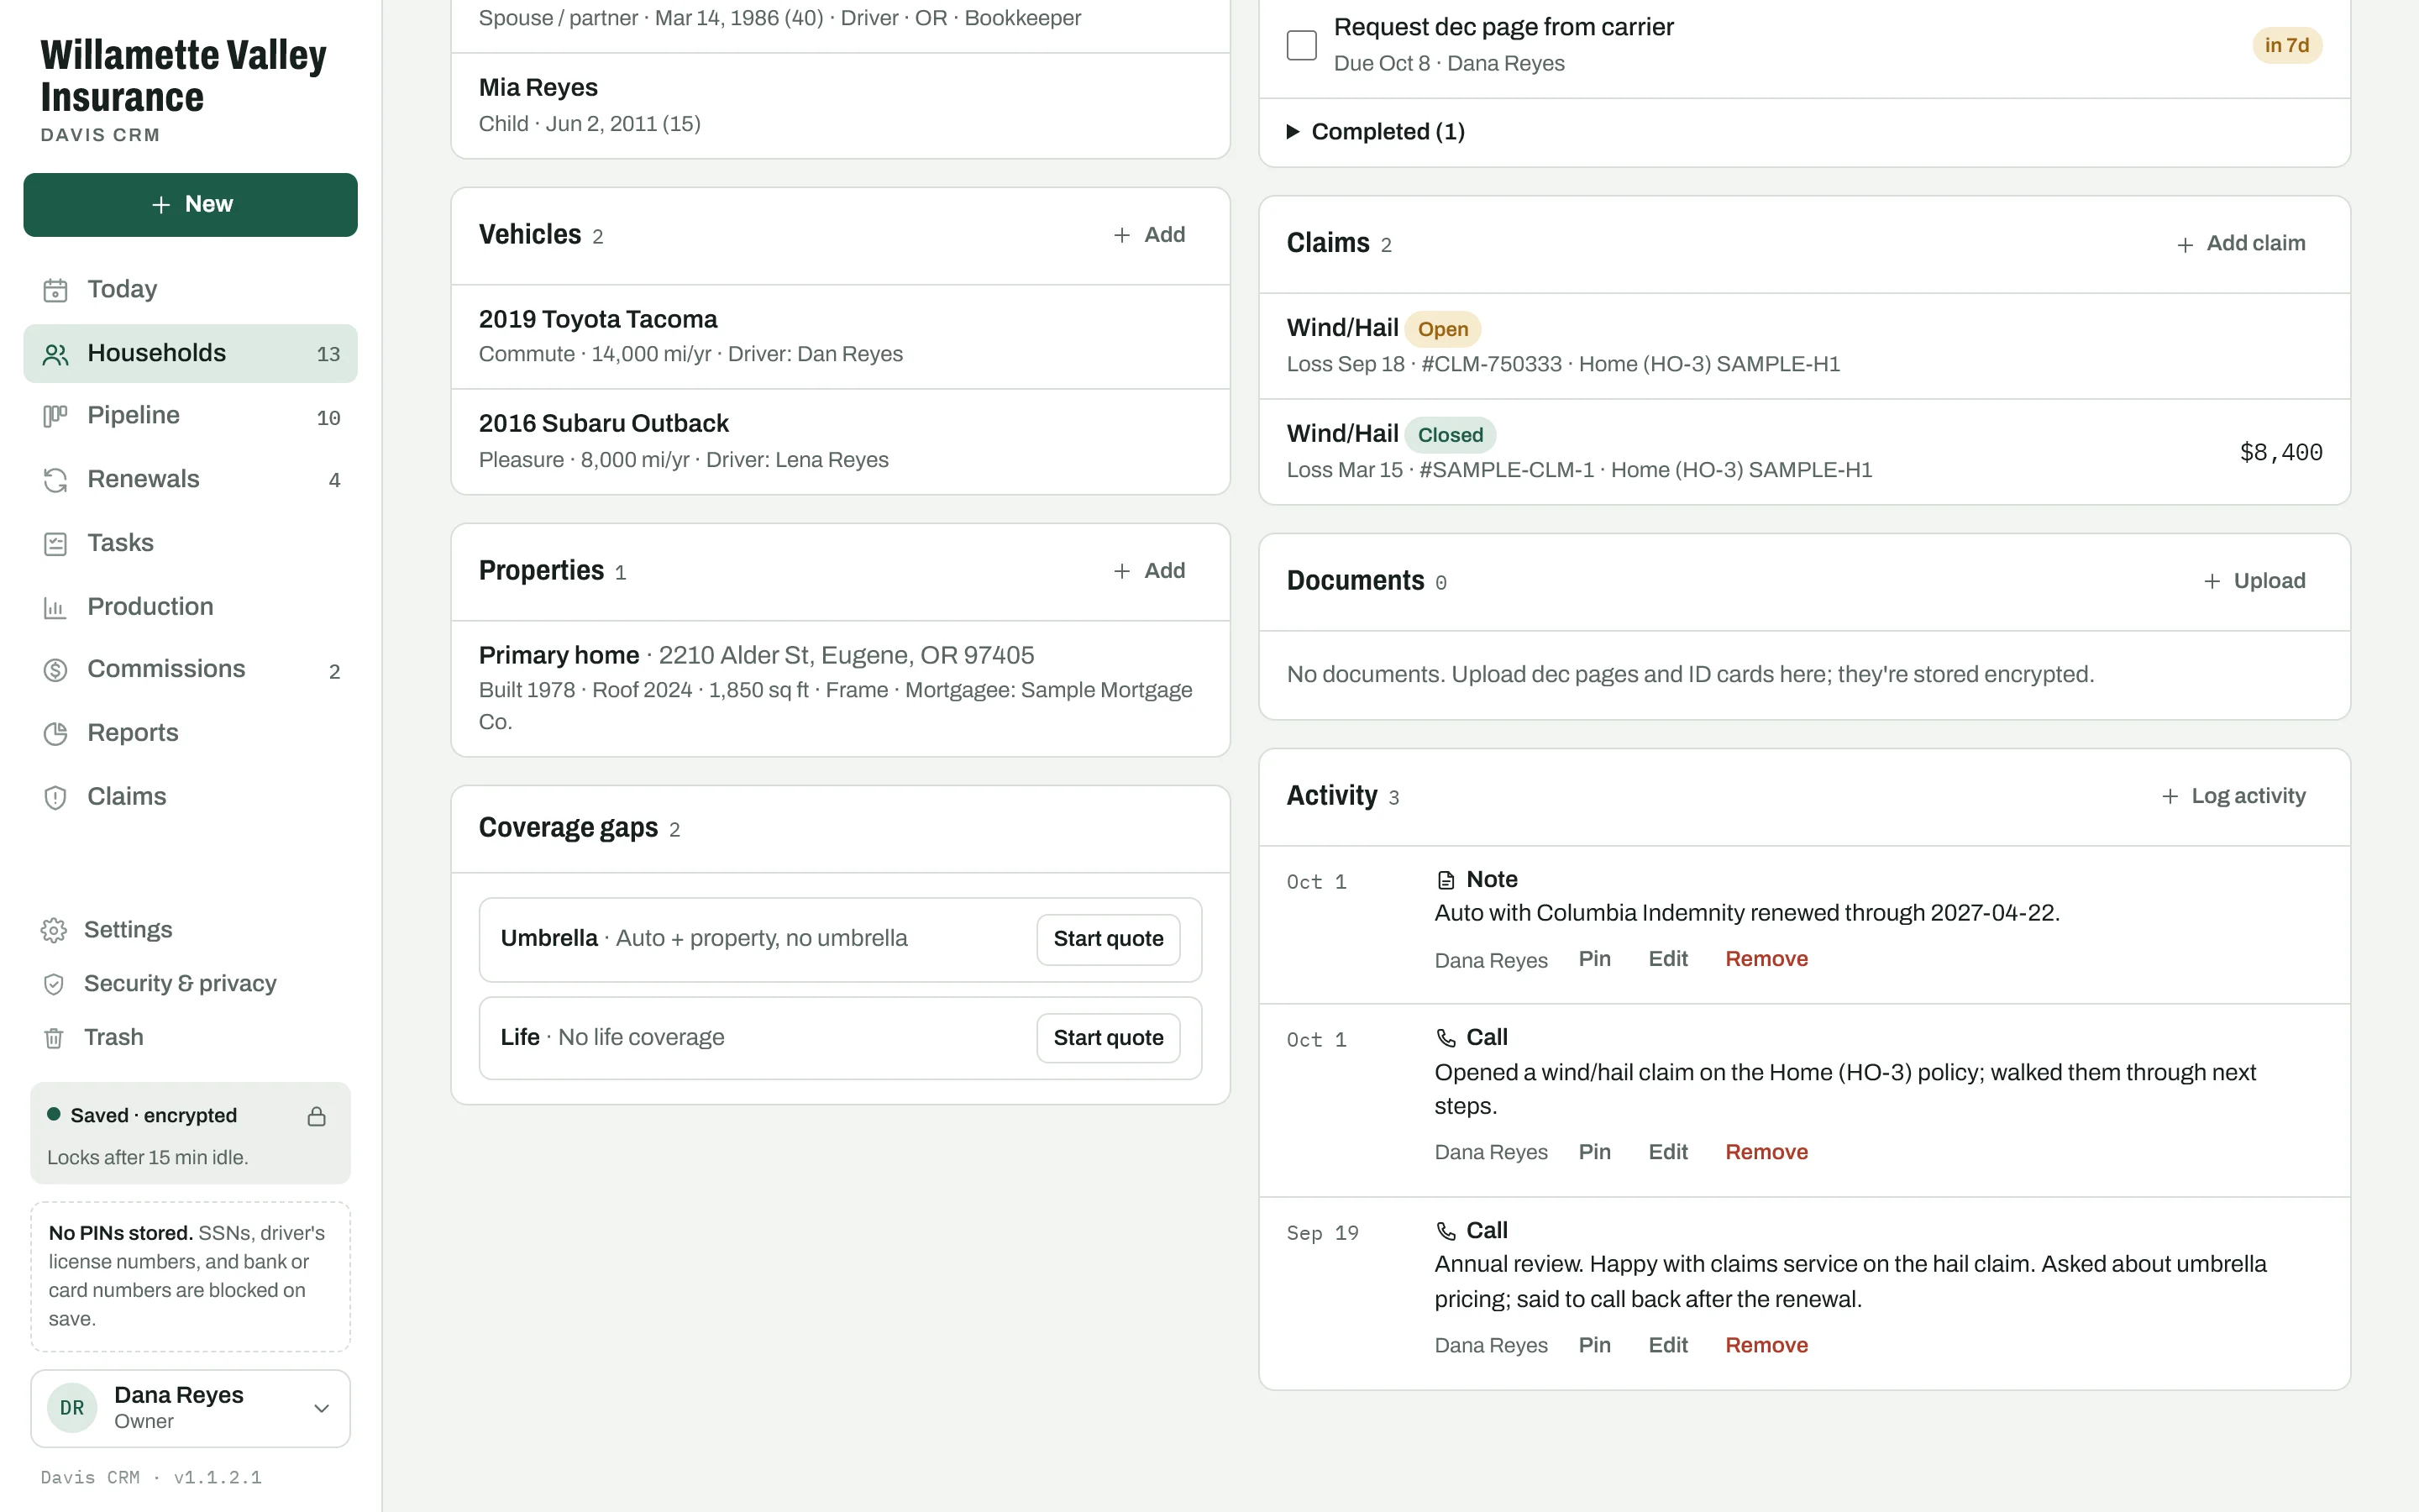Pin the Oct 1 Note activity
Screen dimensions: 2419x1512
click(x=1594, y=959)
